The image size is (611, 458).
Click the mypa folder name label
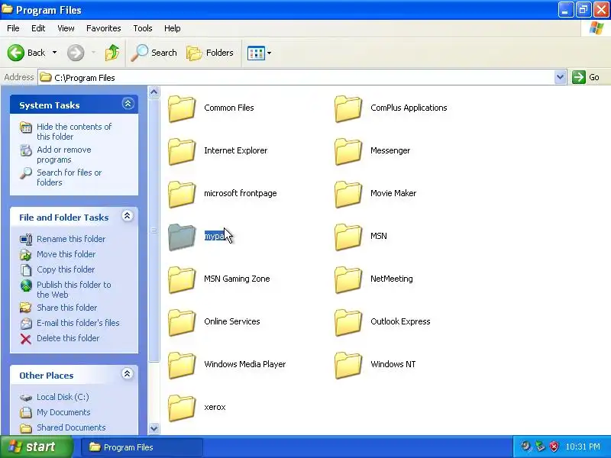[x=215, y=236]
